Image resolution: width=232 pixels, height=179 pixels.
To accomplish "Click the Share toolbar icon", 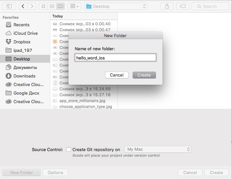I will (x=167, y=6).
